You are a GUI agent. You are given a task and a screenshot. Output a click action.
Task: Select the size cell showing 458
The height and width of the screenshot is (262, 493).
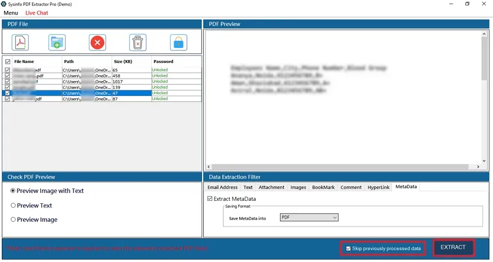(x=132, y=76)
